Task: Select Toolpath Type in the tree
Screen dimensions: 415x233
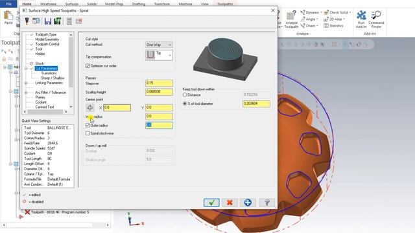Action: 46,34
